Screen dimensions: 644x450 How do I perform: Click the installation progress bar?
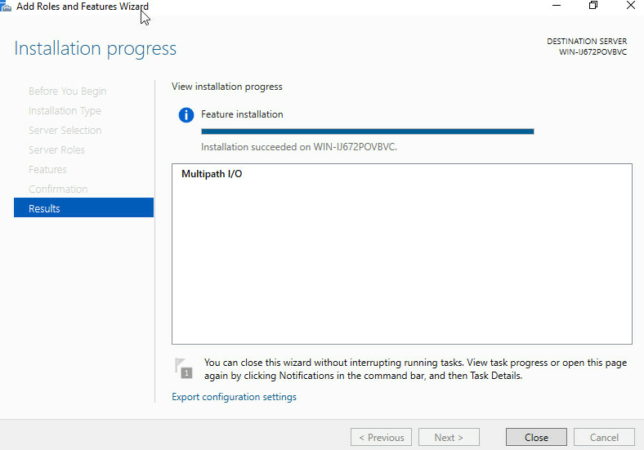pyautogui.click(x=368, y=131)
